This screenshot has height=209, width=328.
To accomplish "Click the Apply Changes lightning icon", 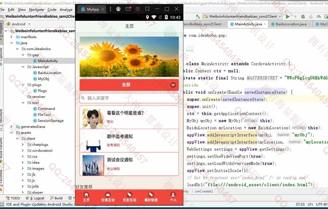I will coord(295,17).
